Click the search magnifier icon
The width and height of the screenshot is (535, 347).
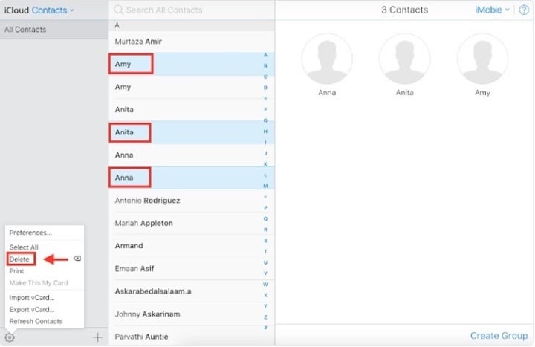pyautogui.click(x=118, y=10)
